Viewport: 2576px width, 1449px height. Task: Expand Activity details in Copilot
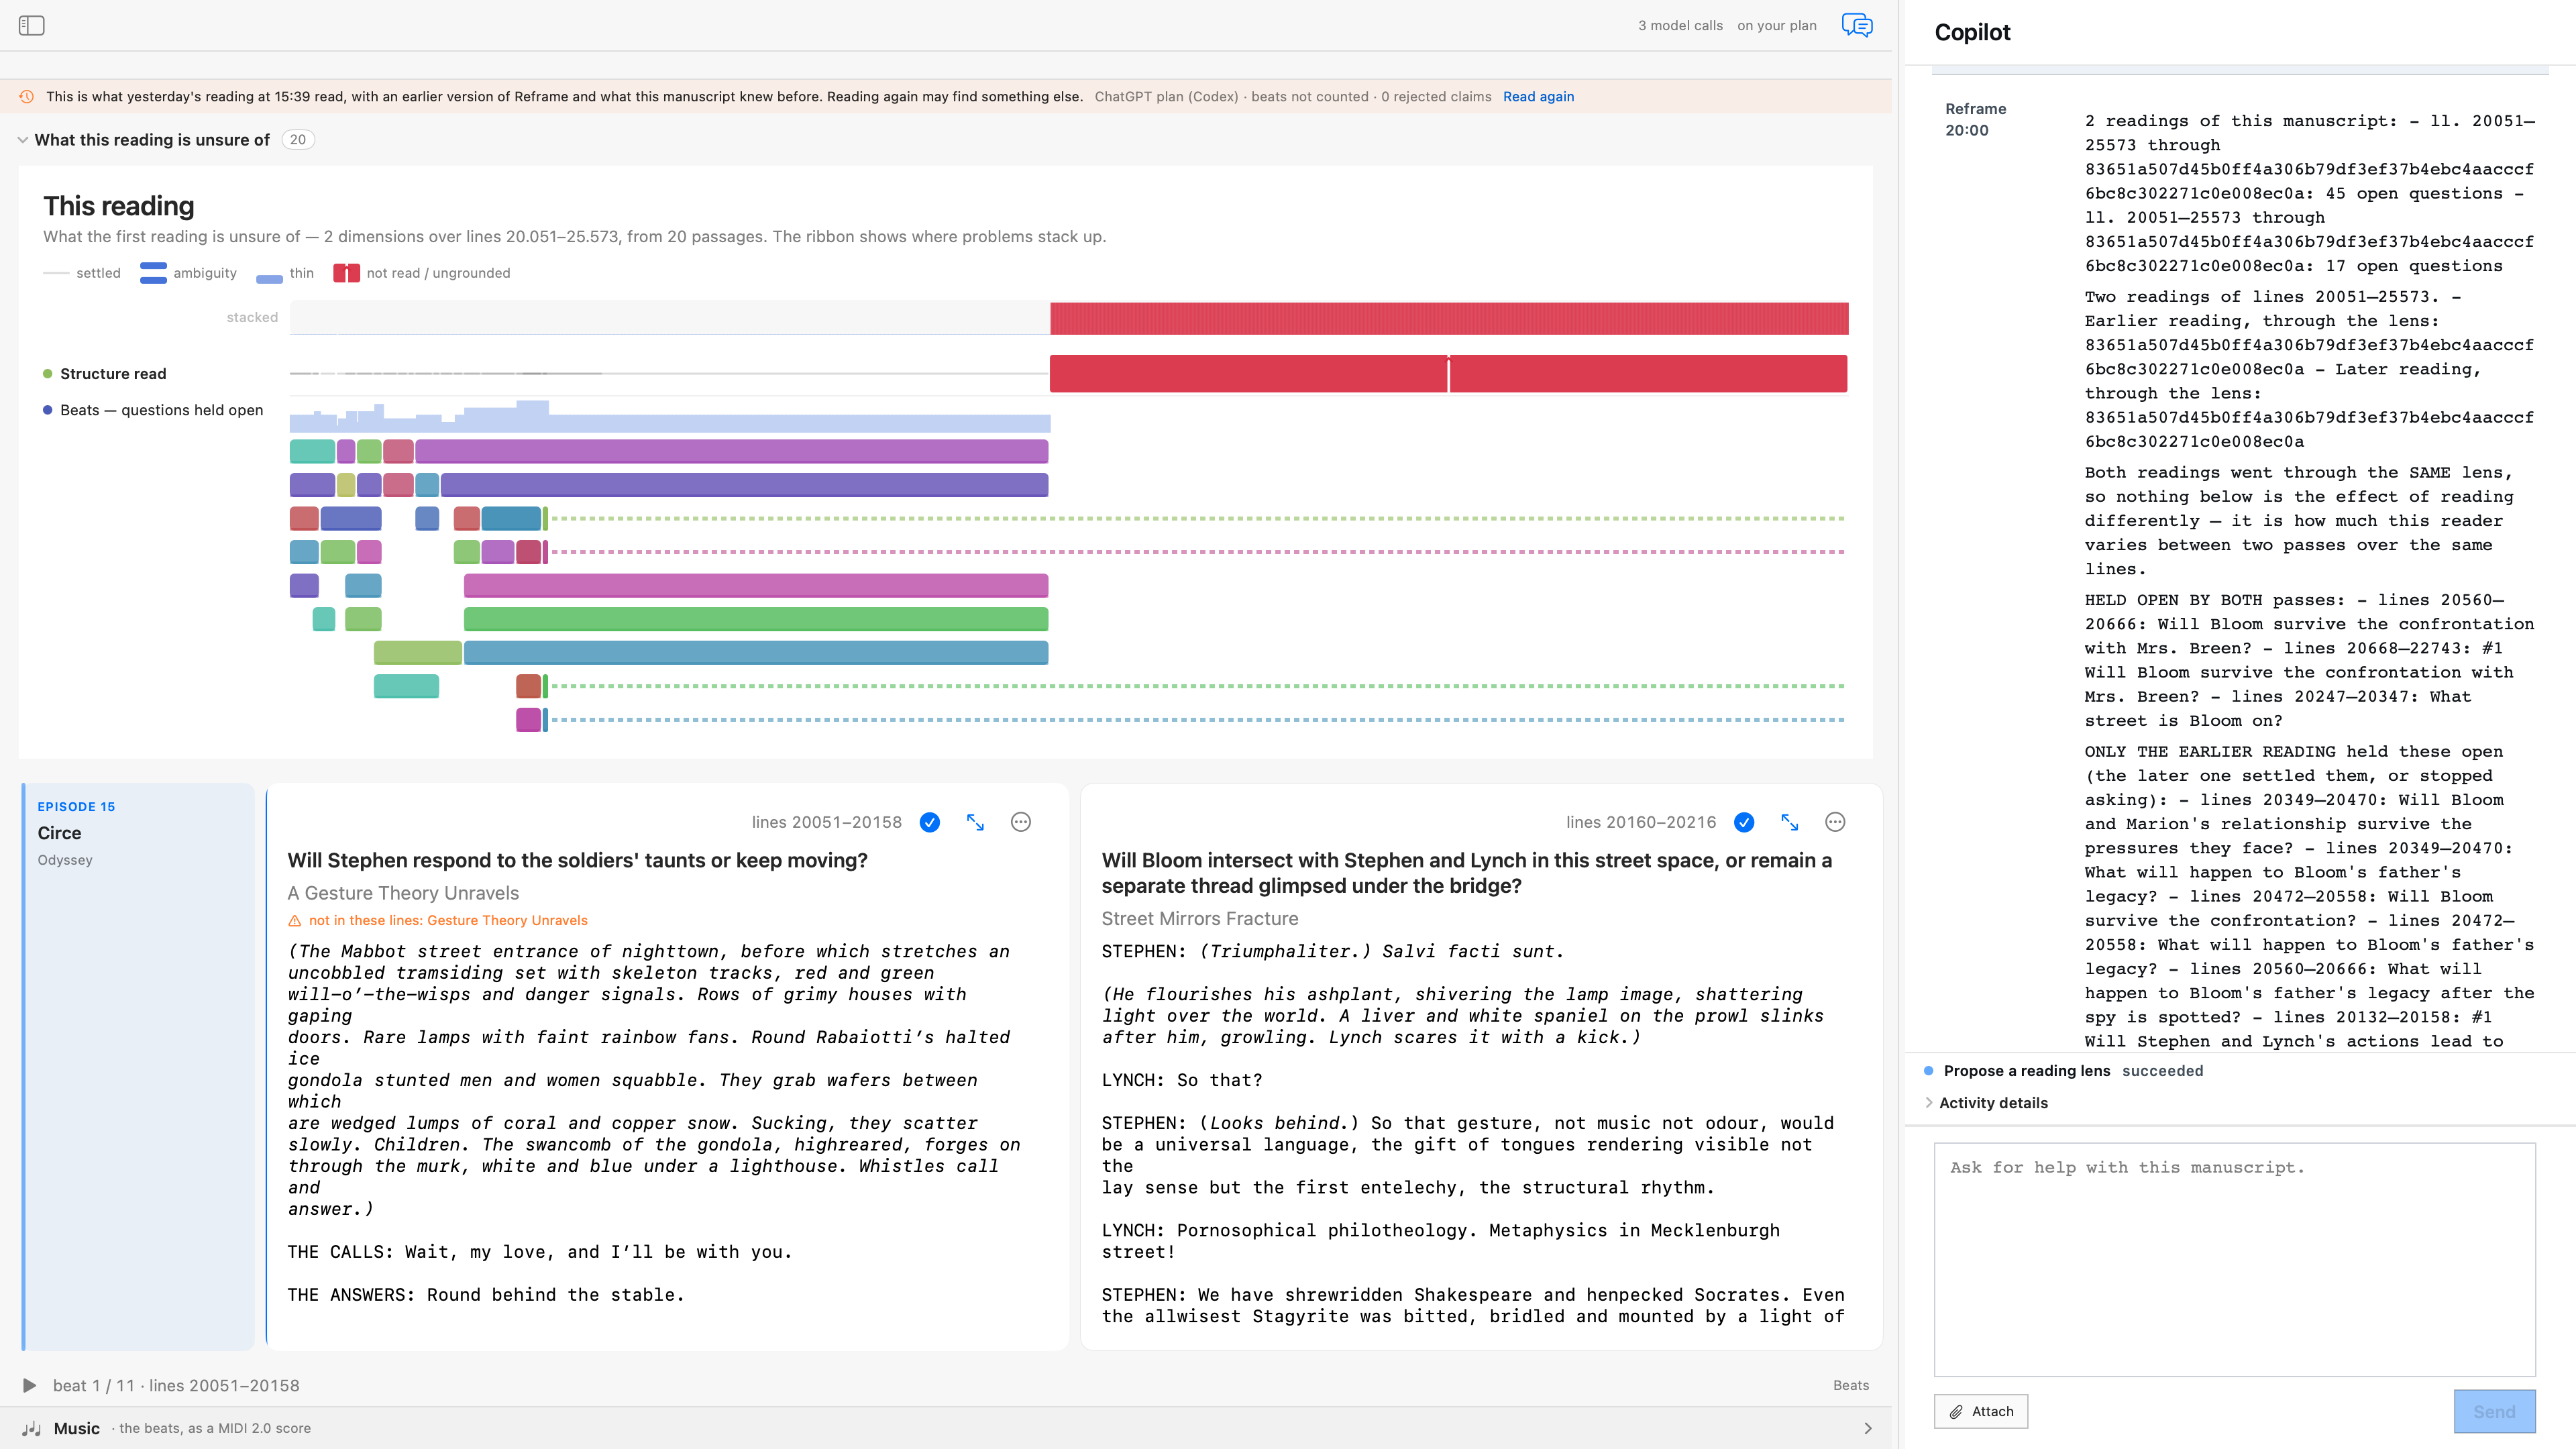1985,1103
